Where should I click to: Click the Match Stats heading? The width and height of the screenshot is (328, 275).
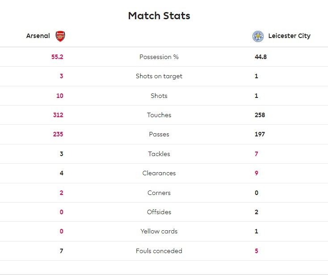pyautogui.click(x=159, y=16)
